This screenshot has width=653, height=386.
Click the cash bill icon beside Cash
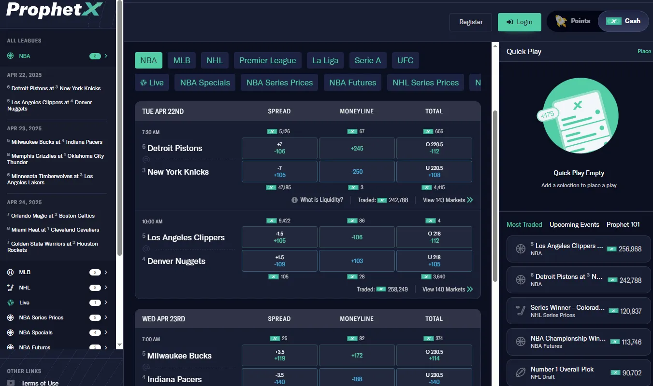tap(614, 21)
